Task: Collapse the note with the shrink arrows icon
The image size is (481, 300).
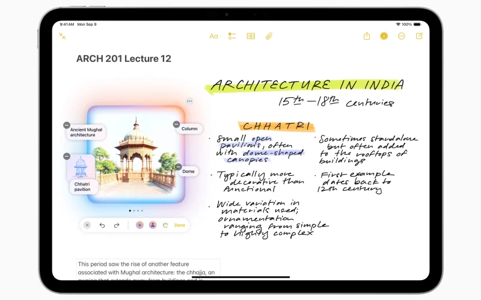Action: coord(63,36)
